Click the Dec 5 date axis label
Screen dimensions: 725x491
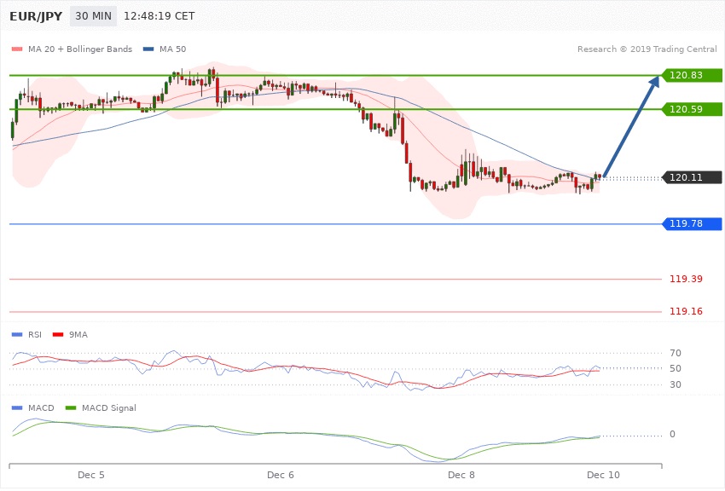click(91, 473)
